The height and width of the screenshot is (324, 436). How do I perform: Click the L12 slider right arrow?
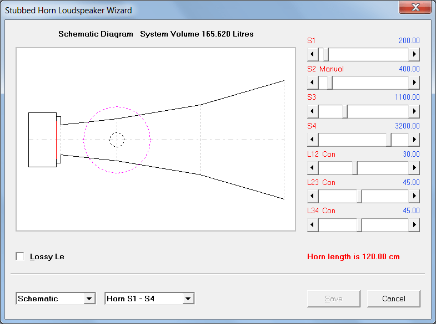(414, 168)
